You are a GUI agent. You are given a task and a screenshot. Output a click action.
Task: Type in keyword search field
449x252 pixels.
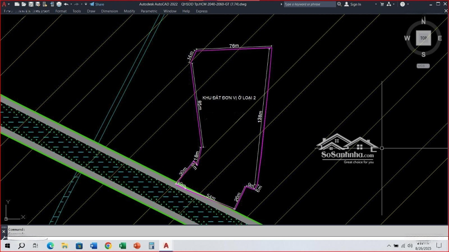pyautogui.click(x=309, y=4)
